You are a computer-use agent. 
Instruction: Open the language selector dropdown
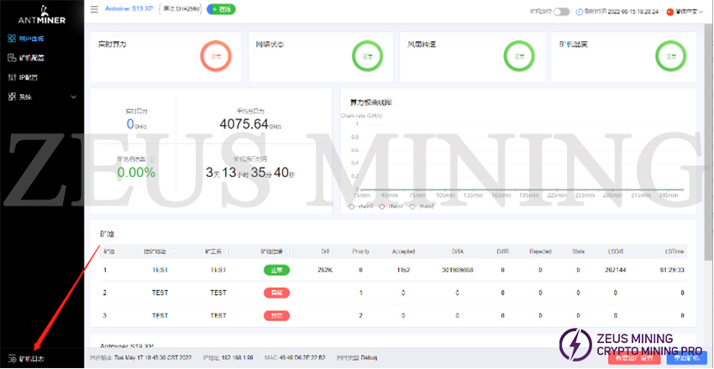point(680,12)
